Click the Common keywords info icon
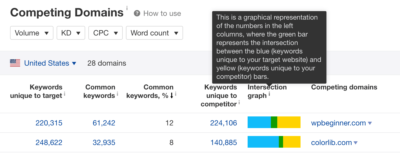Image resolution: width=400 pixels, height=154 pixels. point(117,94)
